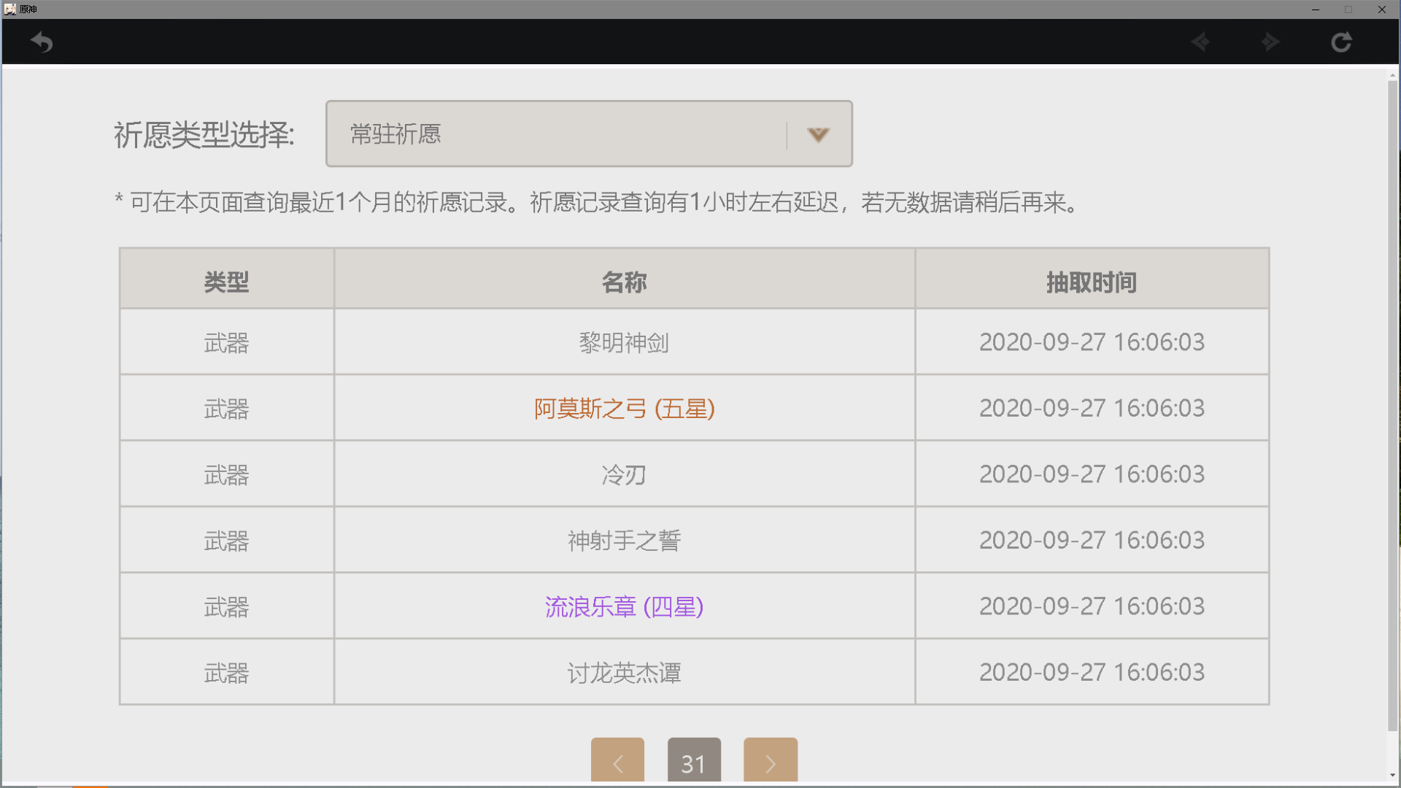This screenshot has height=788, width=1401.
Task: Go to next page of wish records
Action: 770,762
